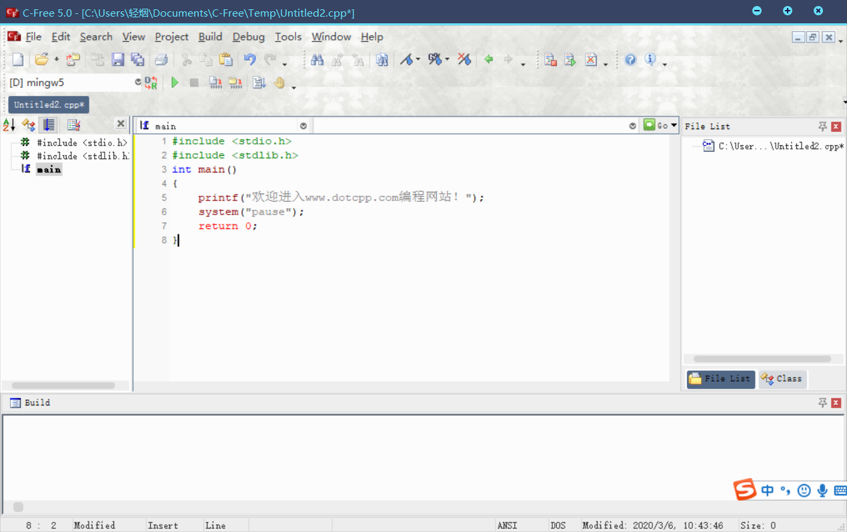Open the Build menu
This screenshot has height=532, width=847.
(210, 37)
